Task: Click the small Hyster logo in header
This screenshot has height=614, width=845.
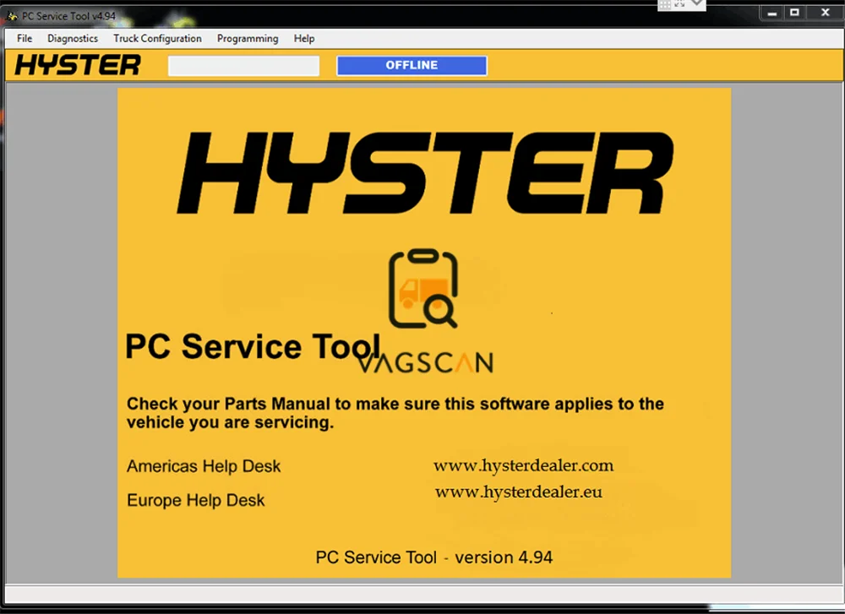Action: pyautogui.click(x=78, y=65)
